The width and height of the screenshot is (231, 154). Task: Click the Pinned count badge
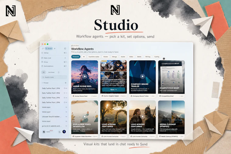pyautogui.click(x=66, y=83)
